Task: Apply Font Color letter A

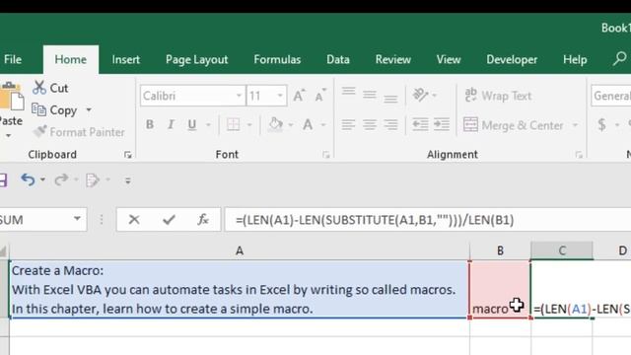Action: 308,124
